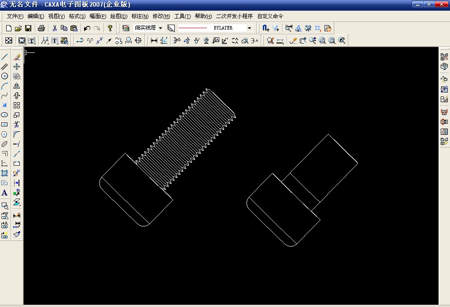The width and height of the screenshot is (450, 307).
Task: Click the dynamic pan hand icon
Action: pos(303,41)
